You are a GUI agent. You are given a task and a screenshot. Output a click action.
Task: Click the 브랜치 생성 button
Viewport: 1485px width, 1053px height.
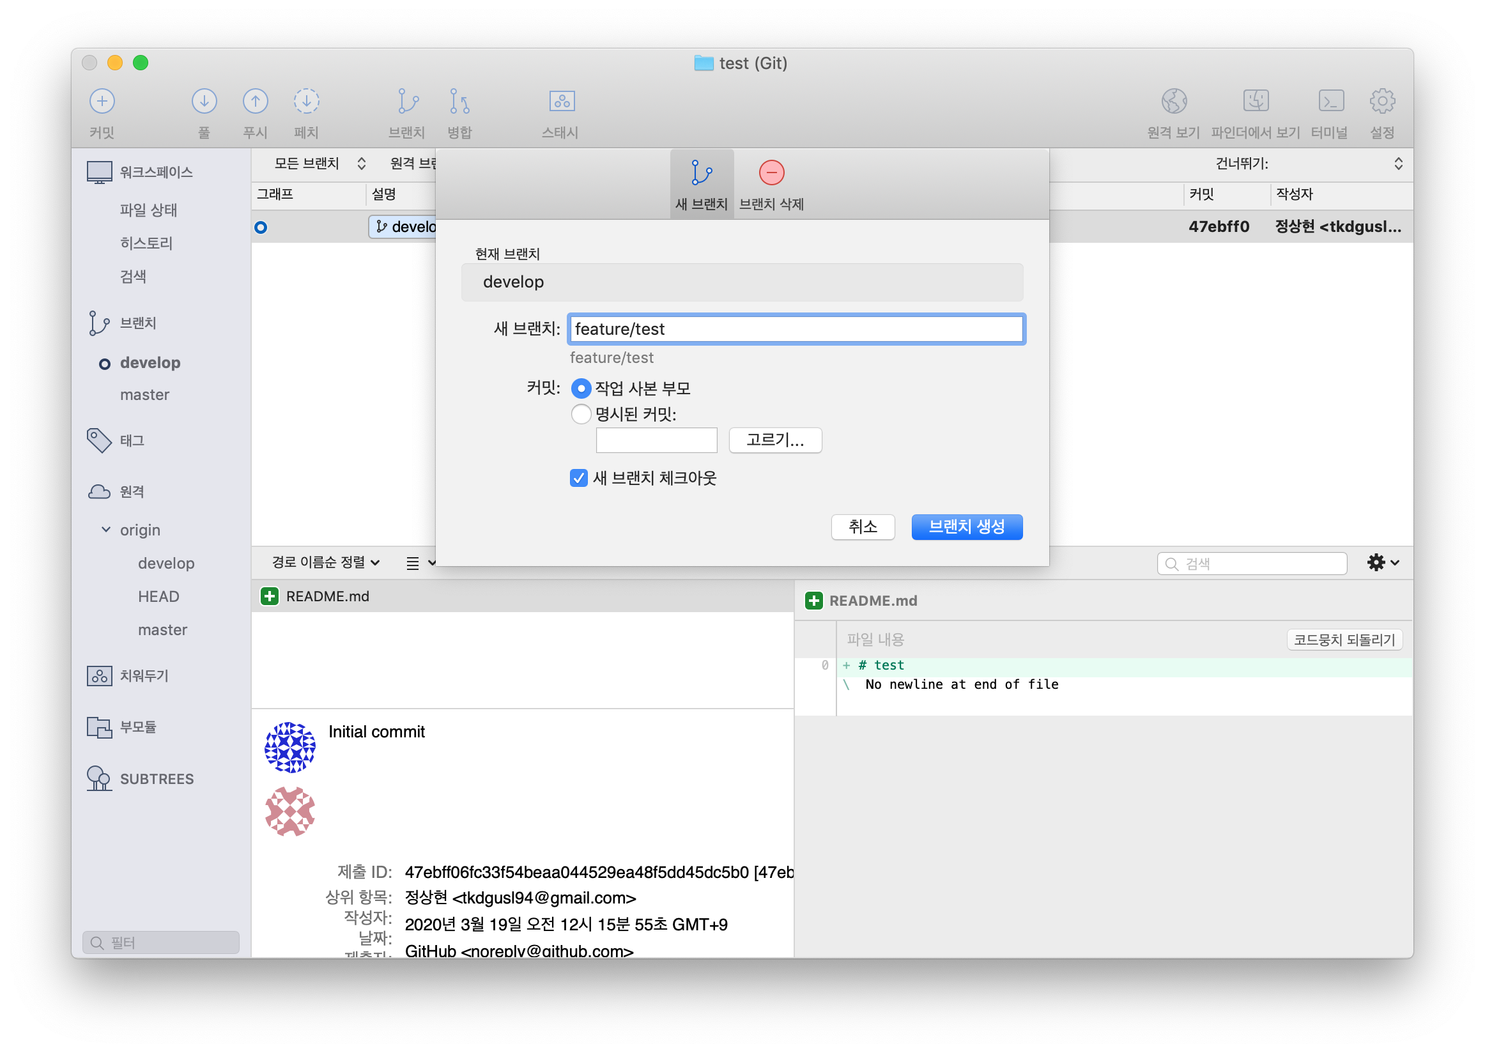click(x=966, y=526)
